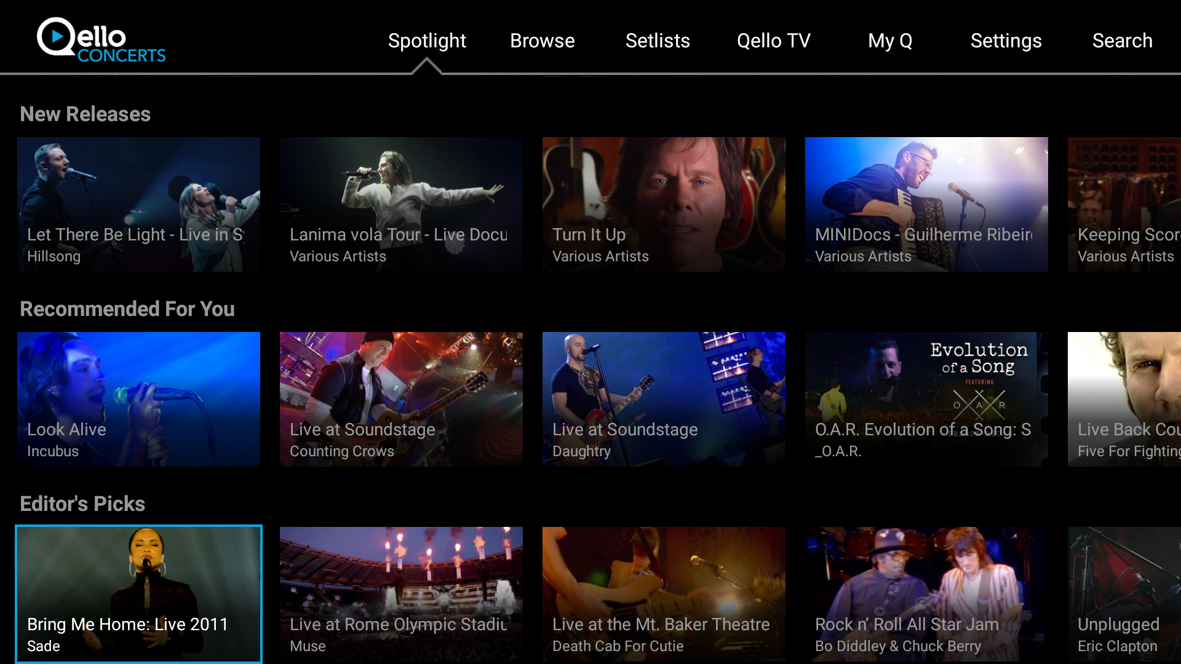
Task: Open Rock n' Roll All Star Jam
Action: (926, 594)
